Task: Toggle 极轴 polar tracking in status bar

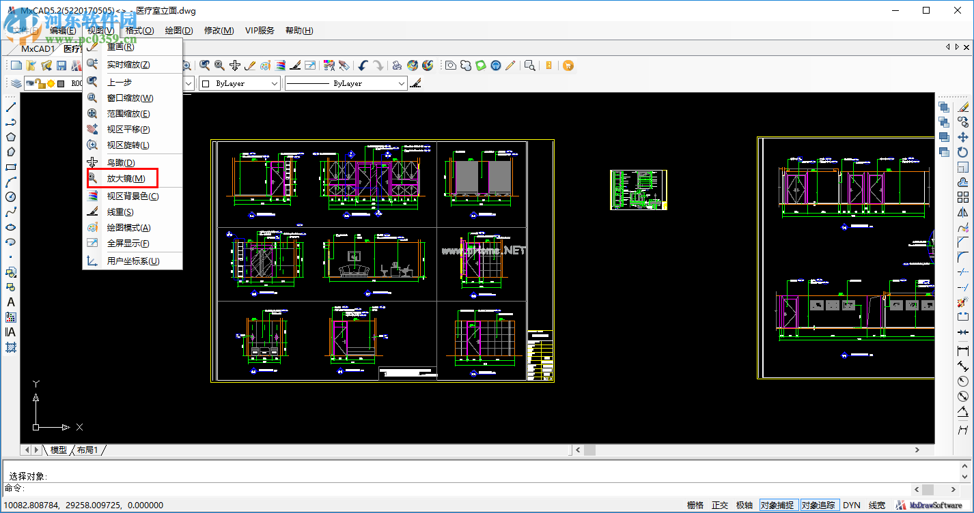Action: pyautogui.click(x=745, y=505)
